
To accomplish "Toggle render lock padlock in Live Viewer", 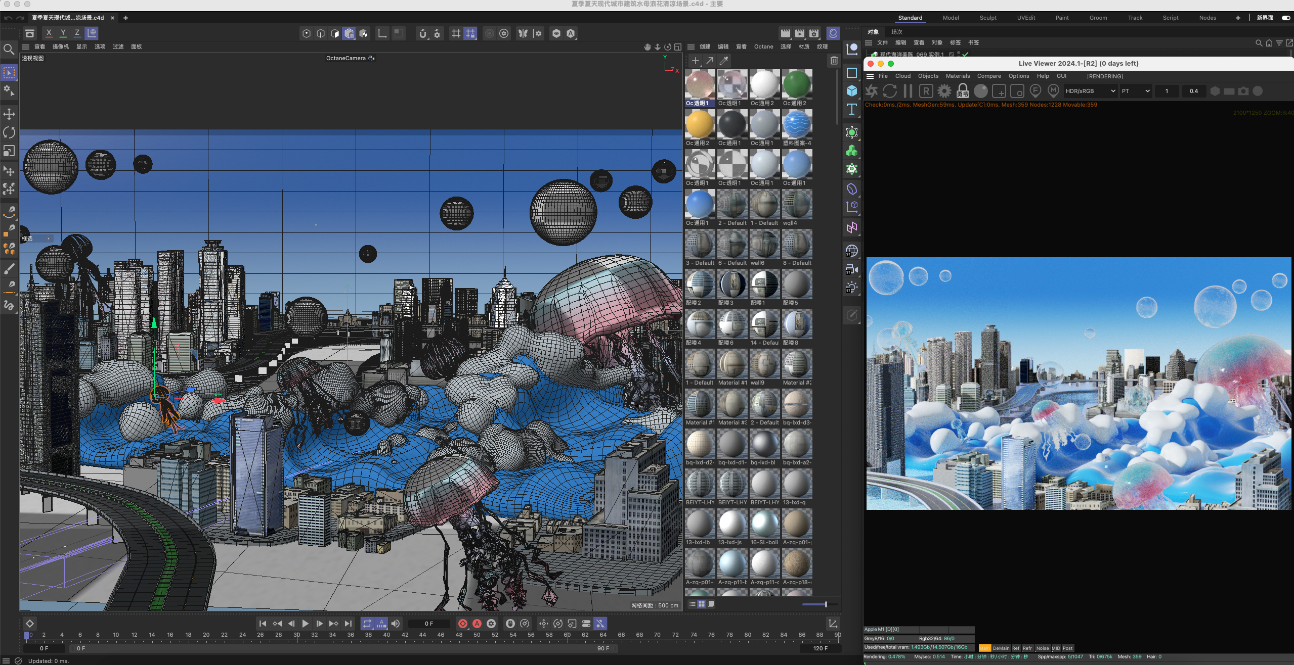I will point(962,91).
